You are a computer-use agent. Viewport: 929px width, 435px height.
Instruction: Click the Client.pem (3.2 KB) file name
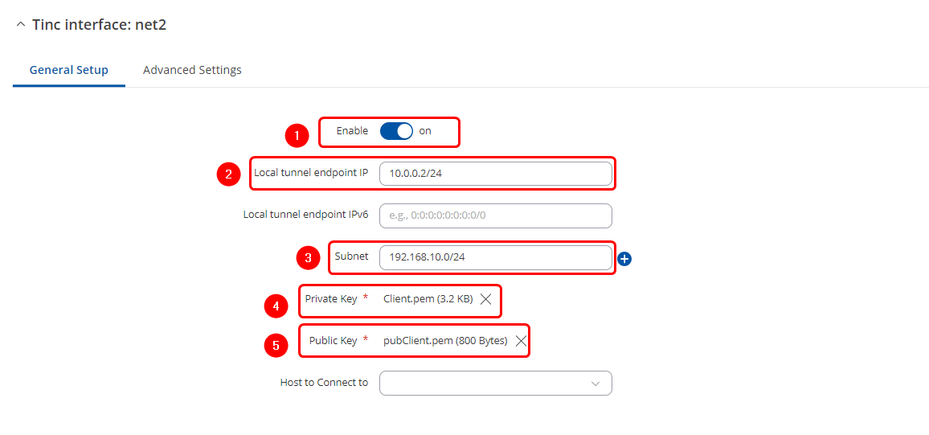click(x=428, y=299)
